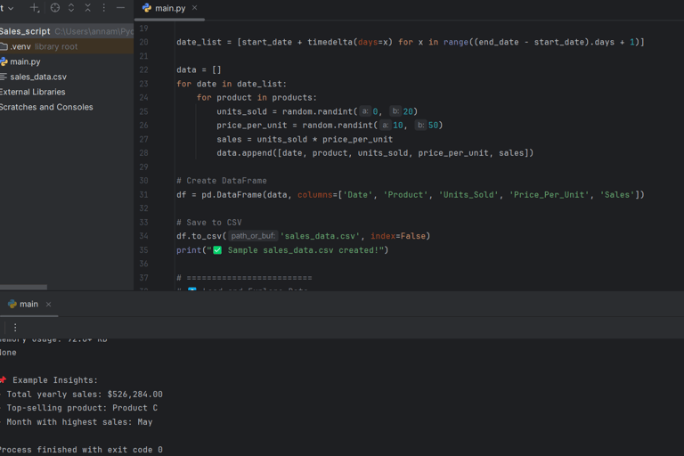Collapse all tree nodes icon

87,8
